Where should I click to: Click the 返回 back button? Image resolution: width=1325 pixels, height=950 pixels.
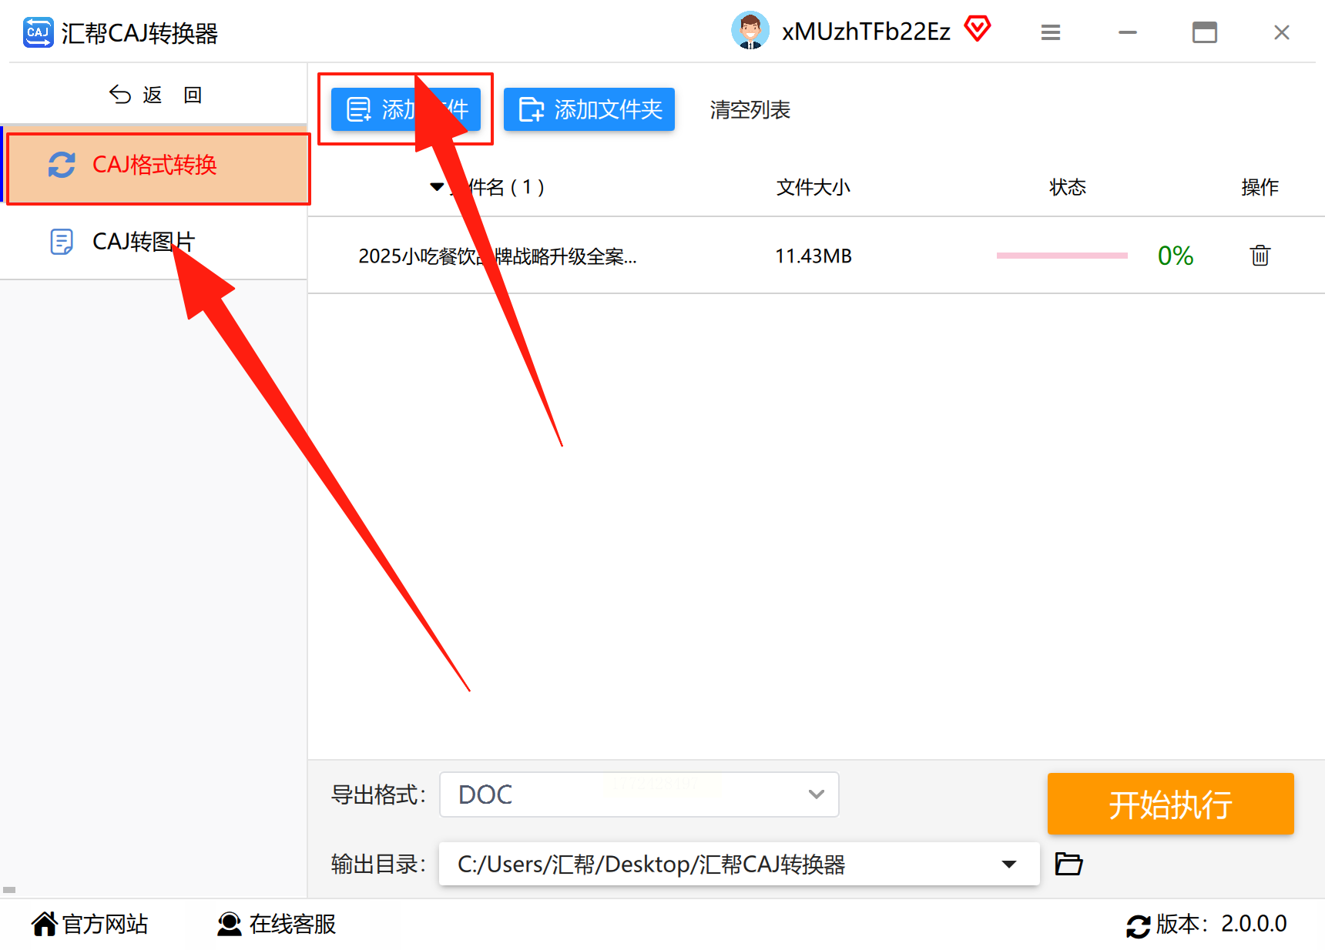tap(155, 95)
